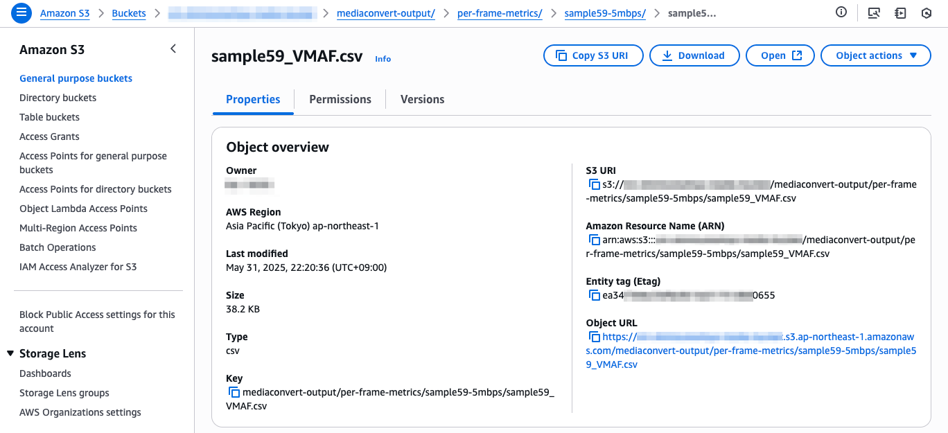Click the panel icon beside CloudShell

click(900, 13)
